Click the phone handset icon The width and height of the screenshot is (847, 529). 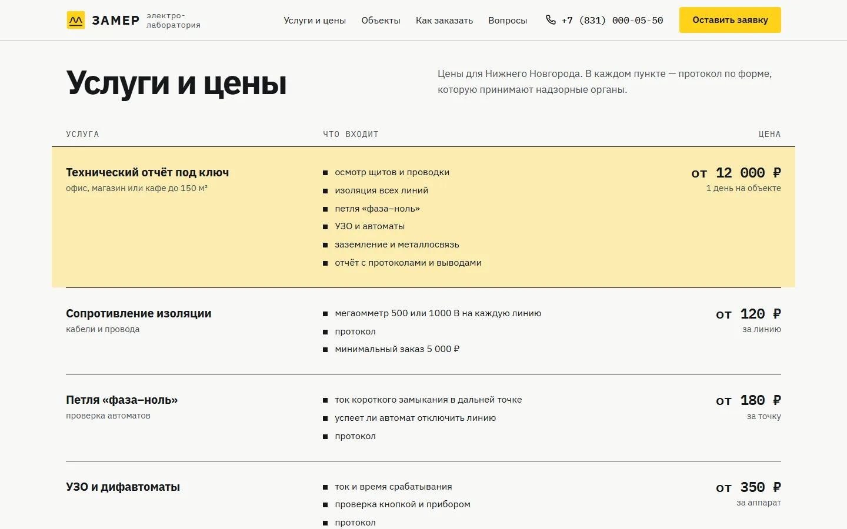click(551, 20)
